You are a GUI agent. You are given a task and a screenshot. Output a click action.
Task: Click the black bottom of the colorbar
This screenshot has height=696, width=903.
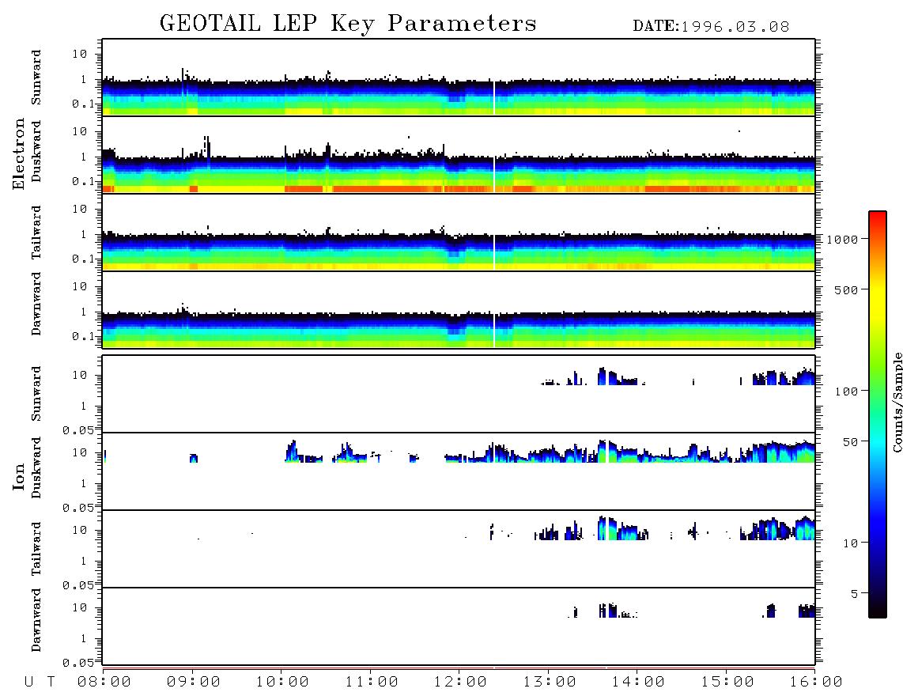878,612
